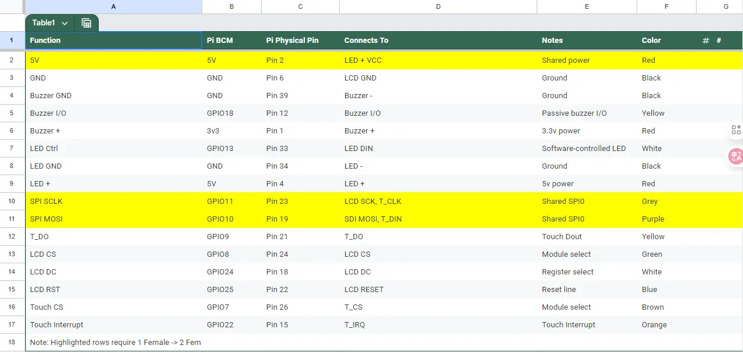The width and height of the screenshot is (743, 352).
Task: Select row 10 by its row number
Action: click(12, 201)
